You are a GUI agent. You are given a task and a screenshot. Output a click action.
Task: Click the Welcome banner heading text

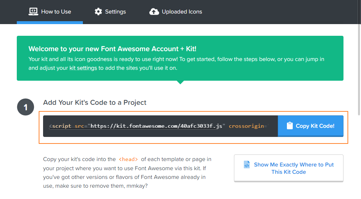pyautogui.click(x=112, y=49)
